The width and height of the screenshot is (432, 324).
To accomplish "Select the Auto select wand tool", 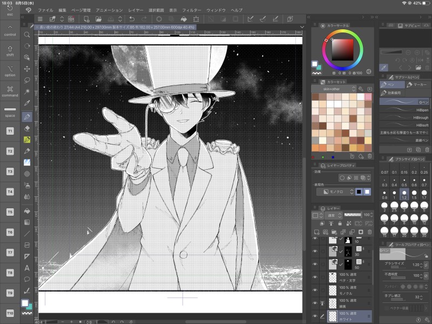I will 27,91.
